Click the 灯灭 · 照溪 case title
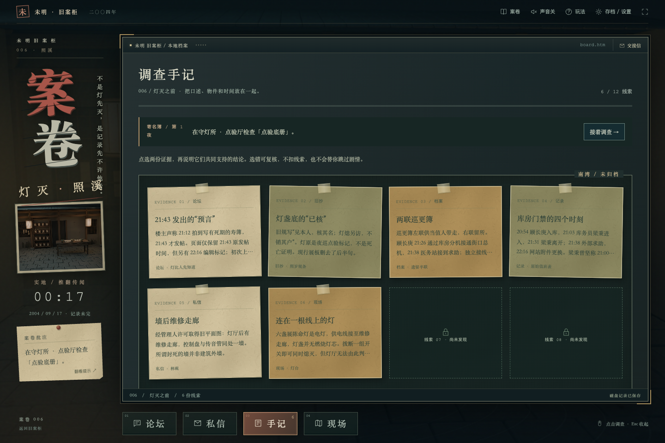 point(60,188)
